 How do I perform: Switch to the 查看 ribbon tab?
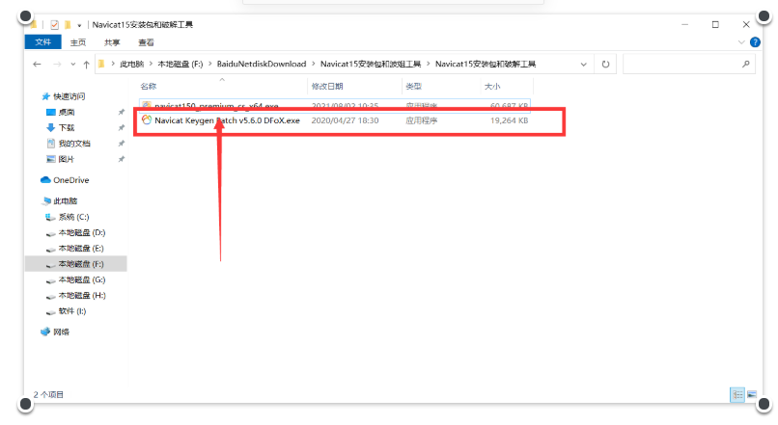click(x=146, y=42)
